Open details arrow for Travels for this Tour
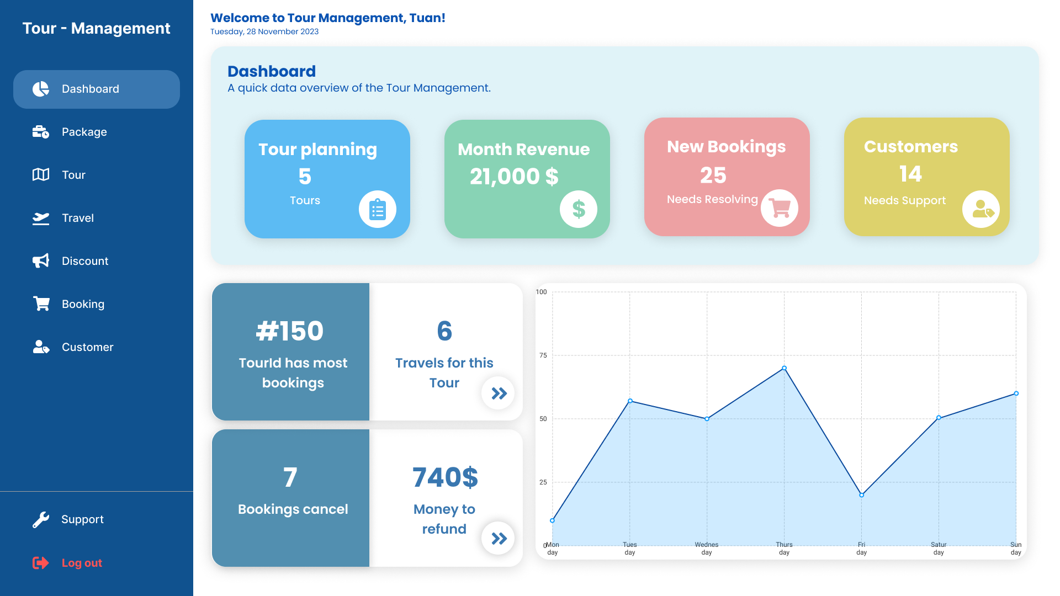This screenshot has height=596, width=1060. [x=498, y=393]
